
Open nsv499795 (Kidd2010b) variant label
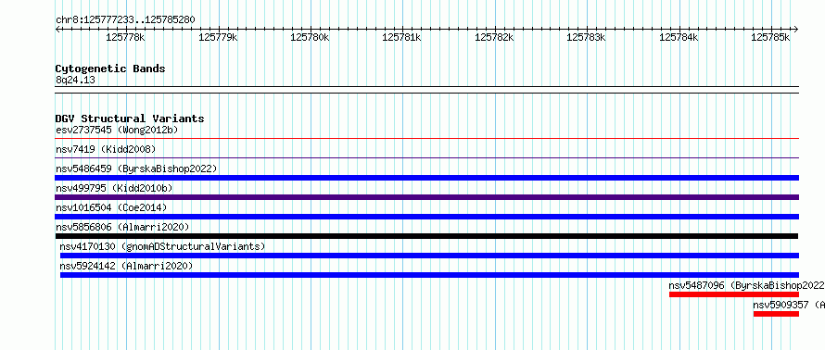coord(114,188)
